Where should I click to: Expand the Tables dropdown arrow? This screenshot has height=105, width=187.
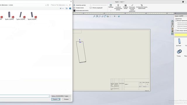111,11
